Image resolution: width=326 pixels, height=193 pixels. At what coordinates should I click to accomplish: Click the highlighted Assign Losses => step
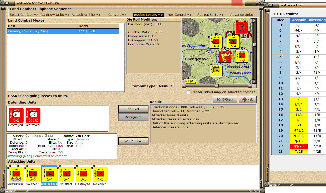[148, 15]
